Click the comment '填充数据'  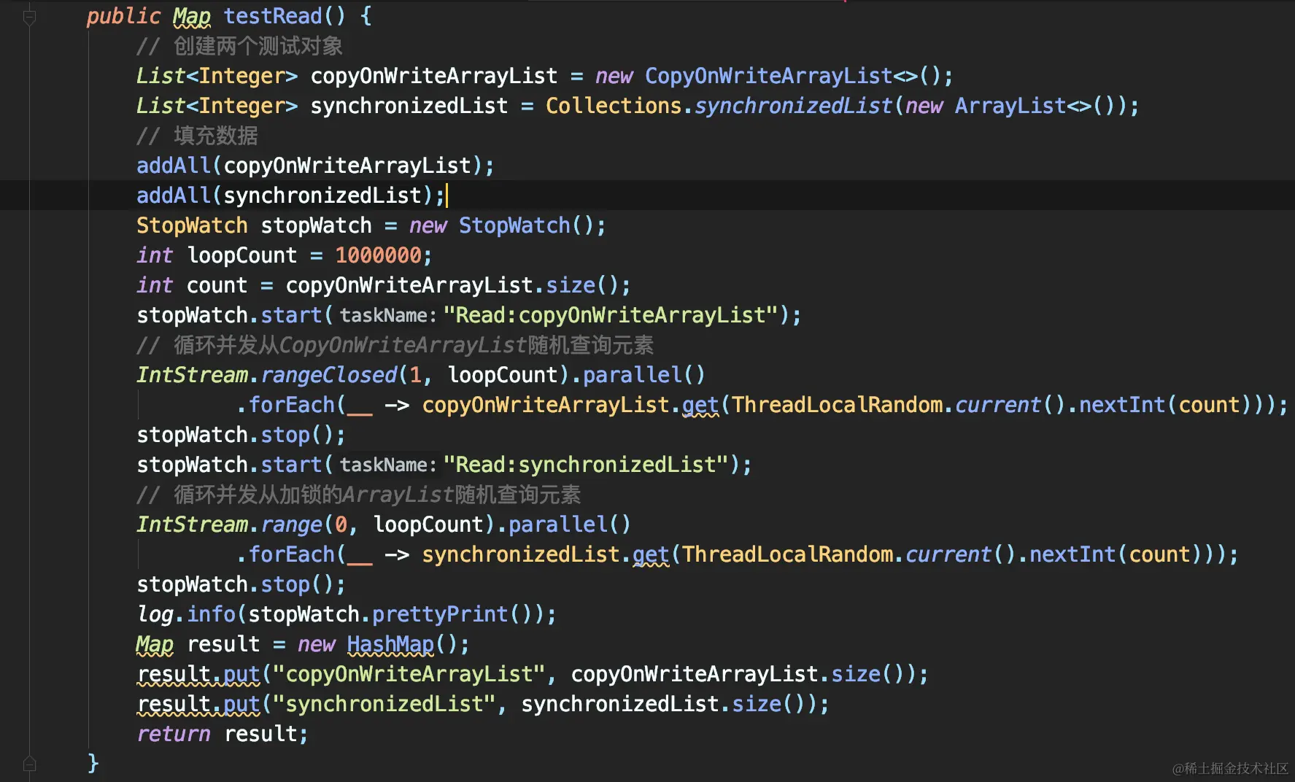197,136
